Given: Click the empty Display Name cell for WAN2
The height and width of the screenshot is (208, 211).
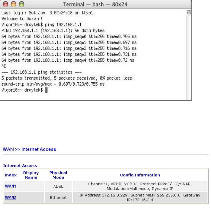Looking at the screenshot, I should click(31, 198).
